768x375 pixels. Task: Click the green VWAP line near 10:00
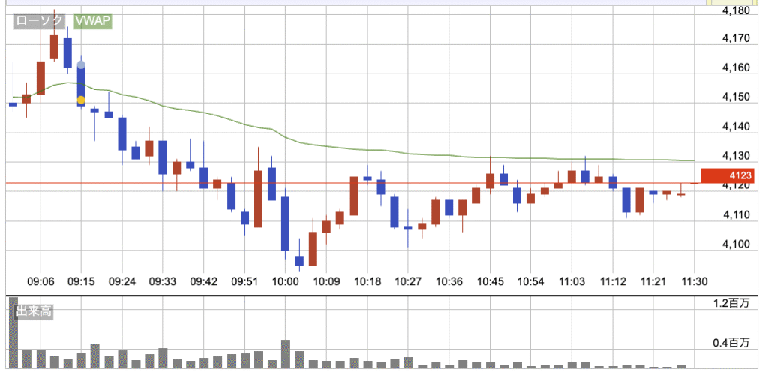click(286, 137)
